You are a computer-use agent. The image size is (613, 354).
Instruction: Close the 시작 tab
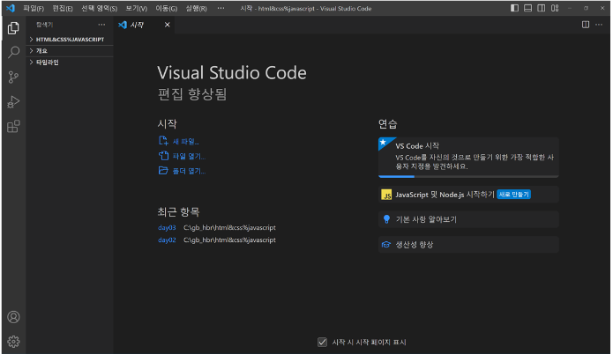pyautogui.click(x=168, y=25)
